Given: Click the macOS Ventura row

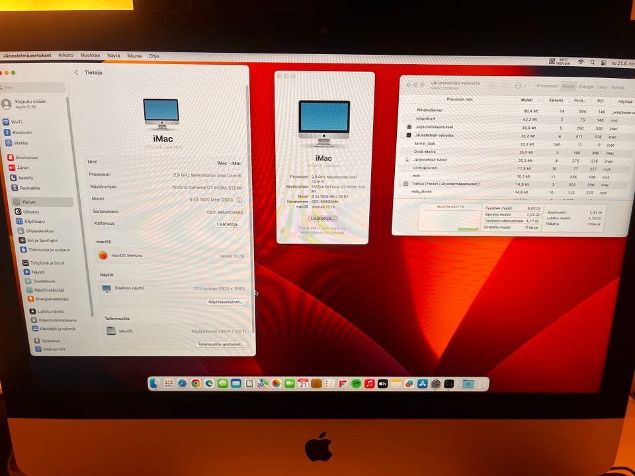Looking at the screenshot, I should pyautogui.click(x=171, y=256).
